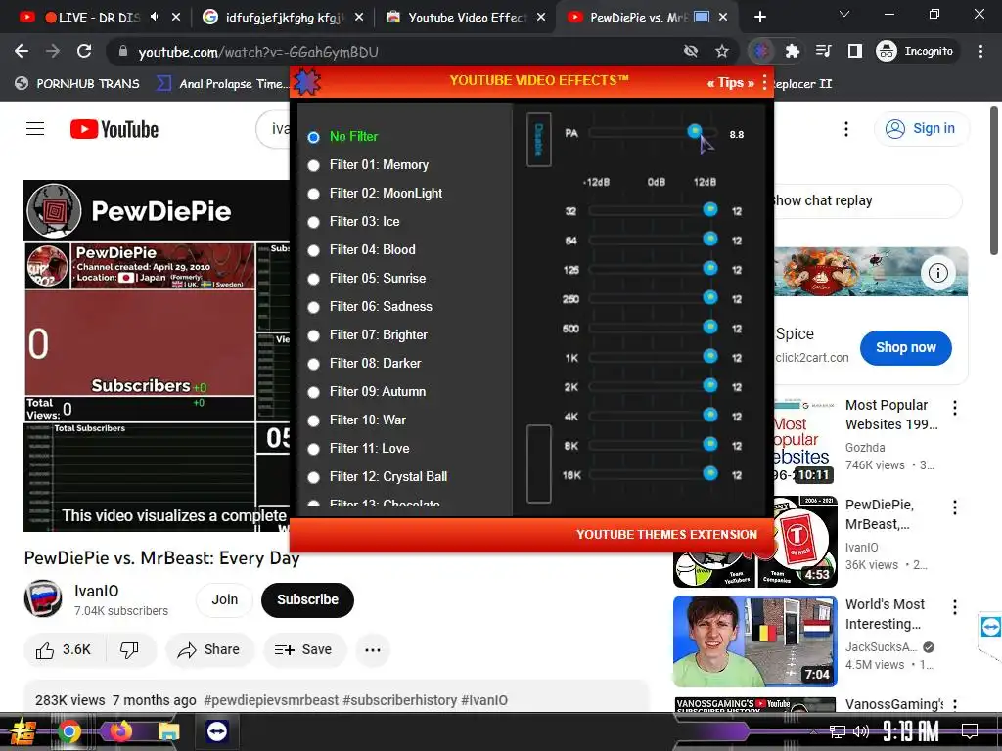This screenshot has height=751, width=1002.
Task: Go to the YouTube home logo
Action: coord(114,129)
